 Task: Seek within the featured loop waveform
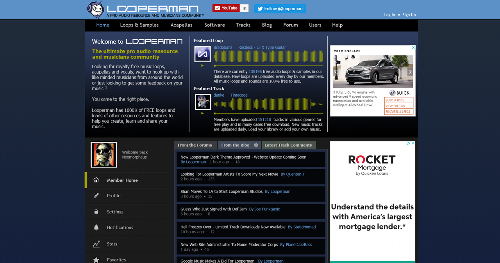(x=269, y=56)
